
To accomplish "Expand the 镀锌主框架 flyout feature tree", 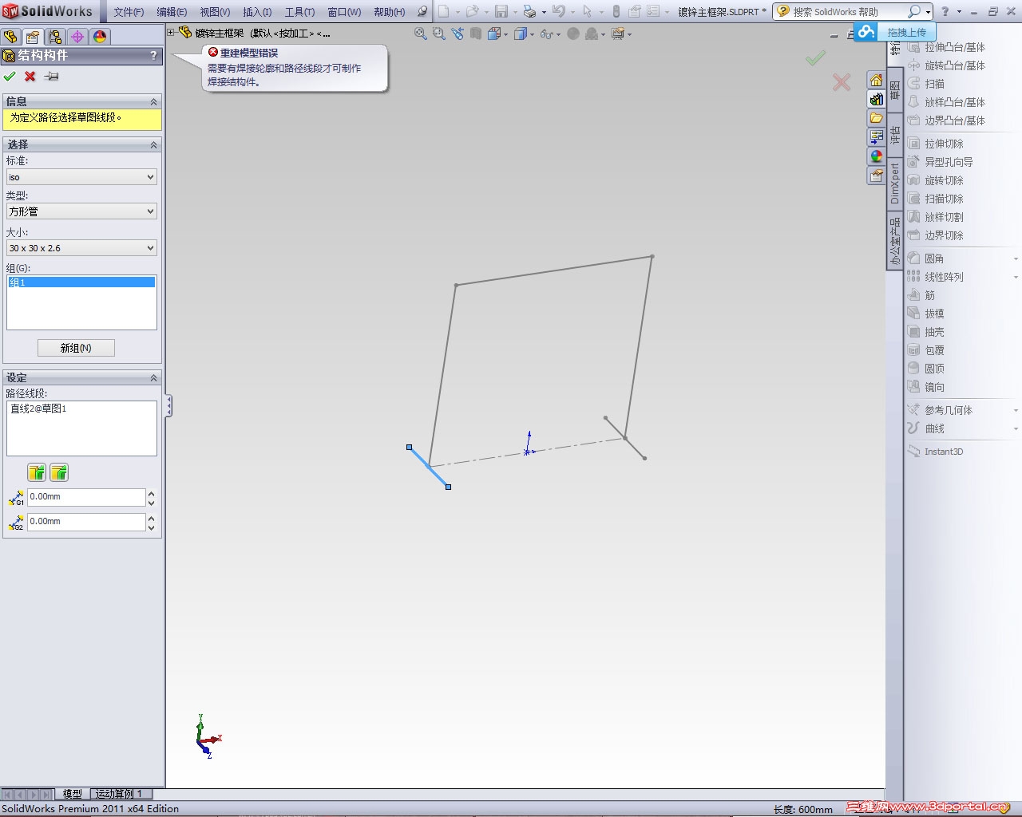I will point(171,33).
